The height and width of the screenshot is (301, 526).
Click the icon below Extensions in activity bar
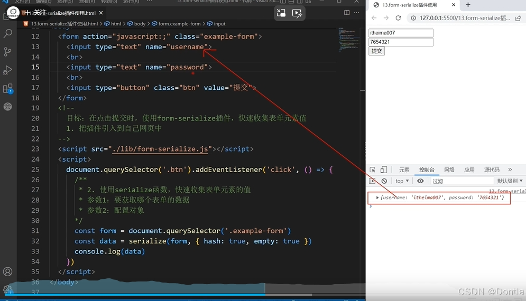pos(8,107)
